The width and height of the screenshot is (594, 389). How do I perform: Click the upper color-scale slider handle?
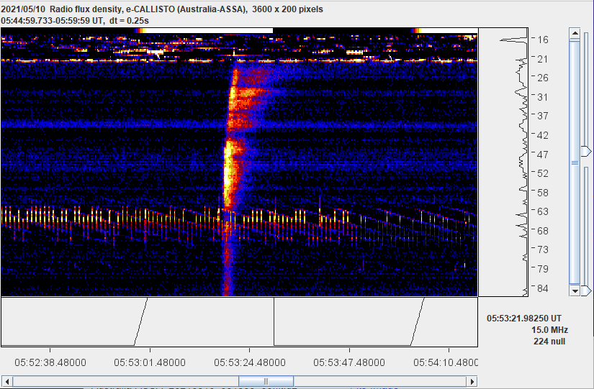(x=586, y=150)
